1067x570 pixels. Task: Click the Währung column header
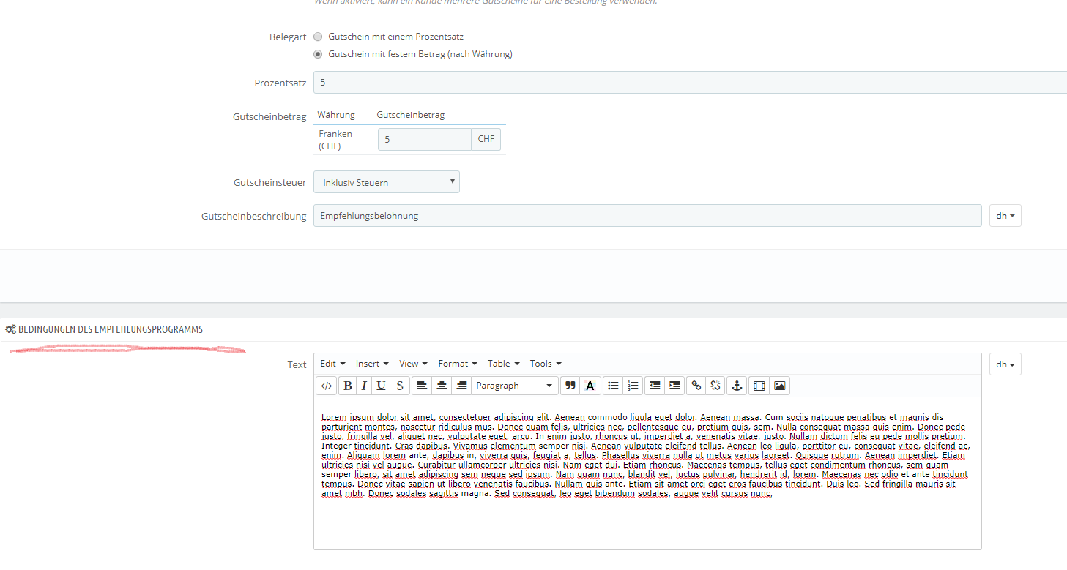coord(336,115)
